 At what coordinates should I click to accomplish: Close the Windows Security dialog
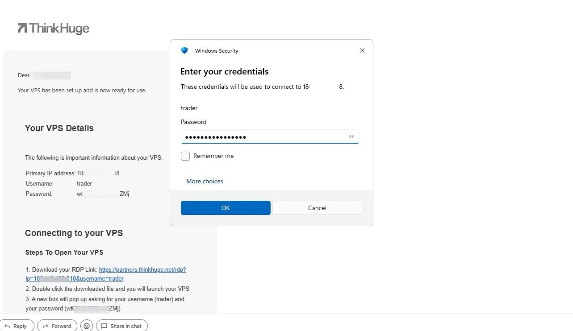coord(362,50)
